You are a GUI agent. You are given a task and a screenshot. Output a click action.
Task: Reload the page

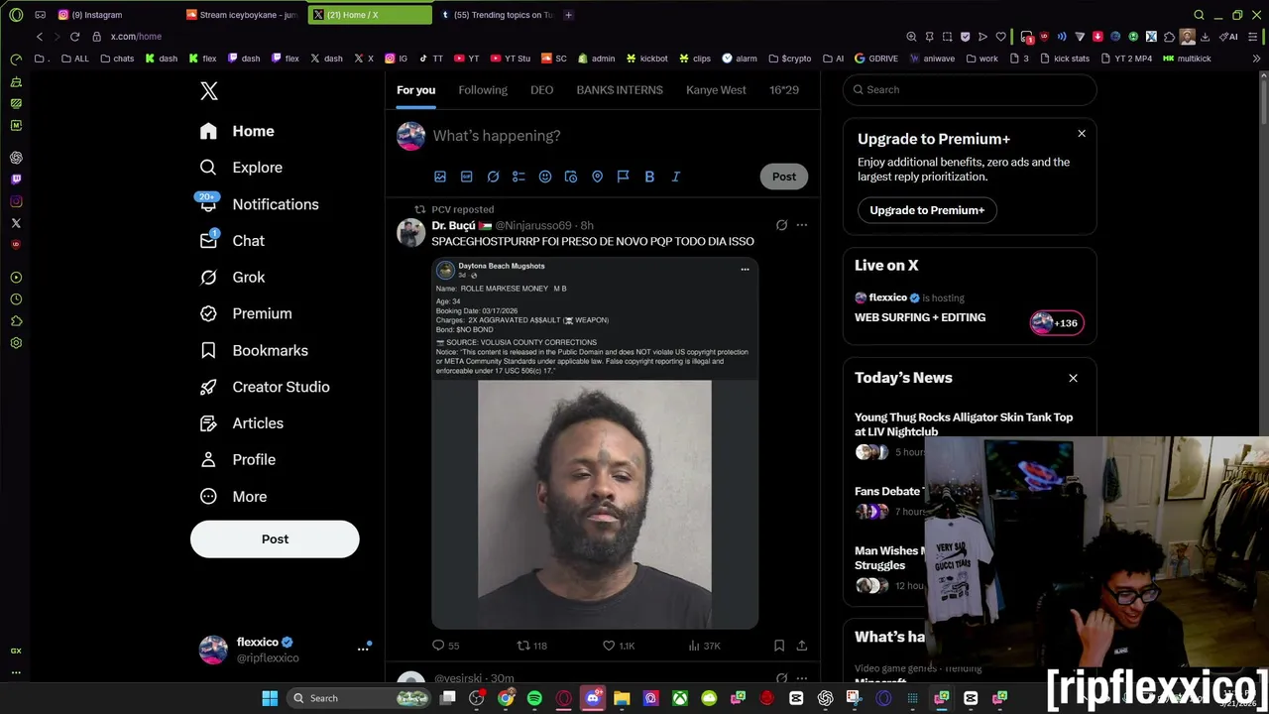tap(74, 37)
